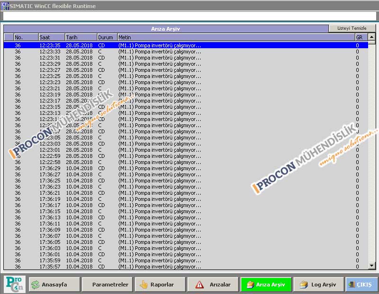The width and height of the screenshot is (379, 294).
Task: Open the Raporlar reports screen
Action: [160, 285]
